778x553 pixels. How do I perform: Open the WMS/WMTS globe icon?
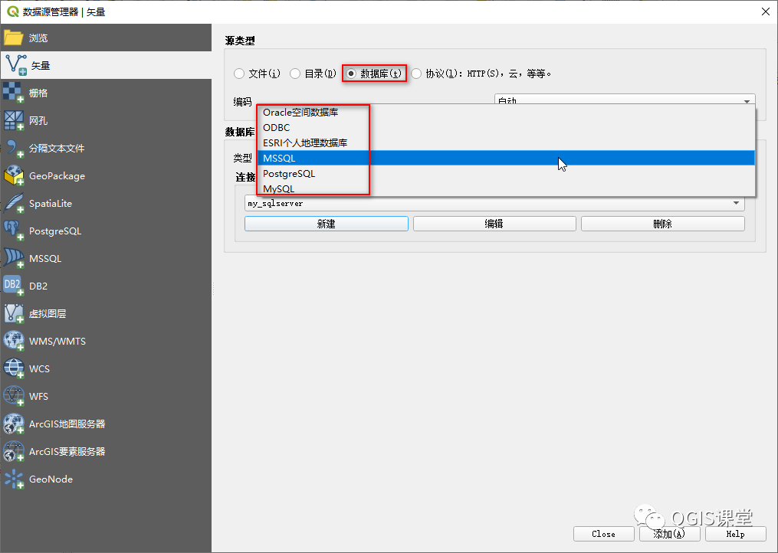(13, 342)
